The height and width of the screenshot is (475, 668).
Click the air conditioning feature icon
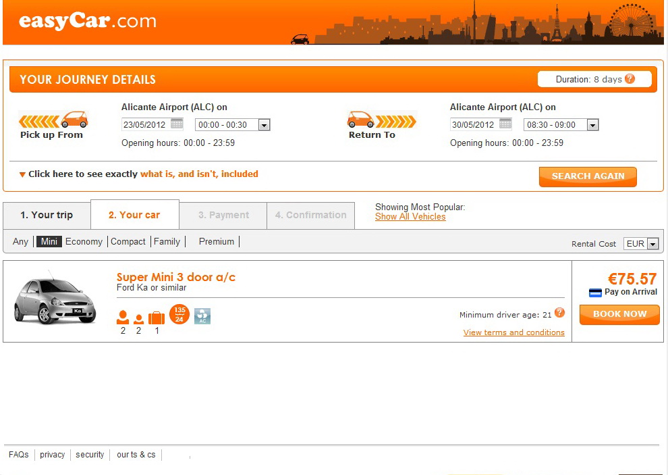(202, 316)
